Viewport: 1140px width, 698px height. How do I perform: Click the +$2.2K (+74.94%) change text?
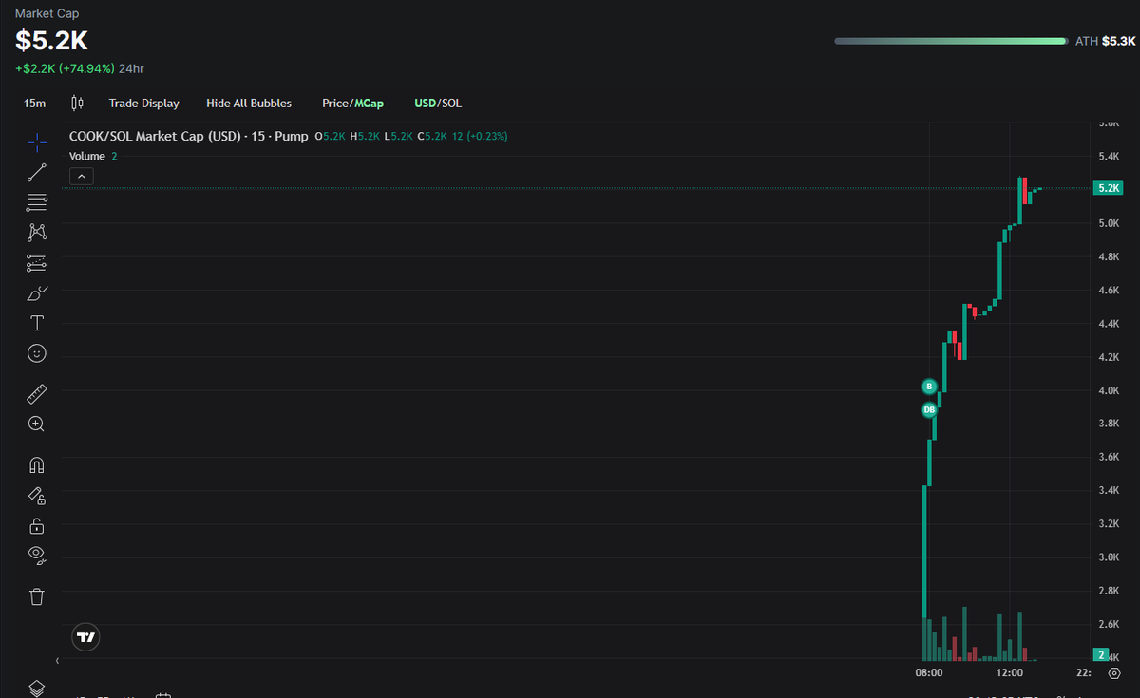[65, 68]
